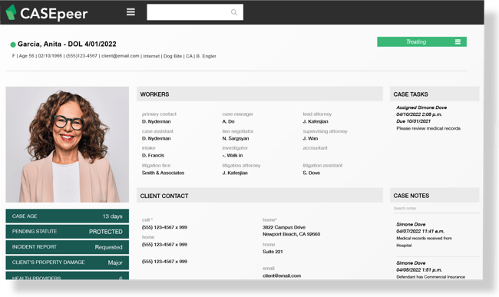Open client photo of Anita Garcia
This screenshot has height=297, width=499.
67,144
